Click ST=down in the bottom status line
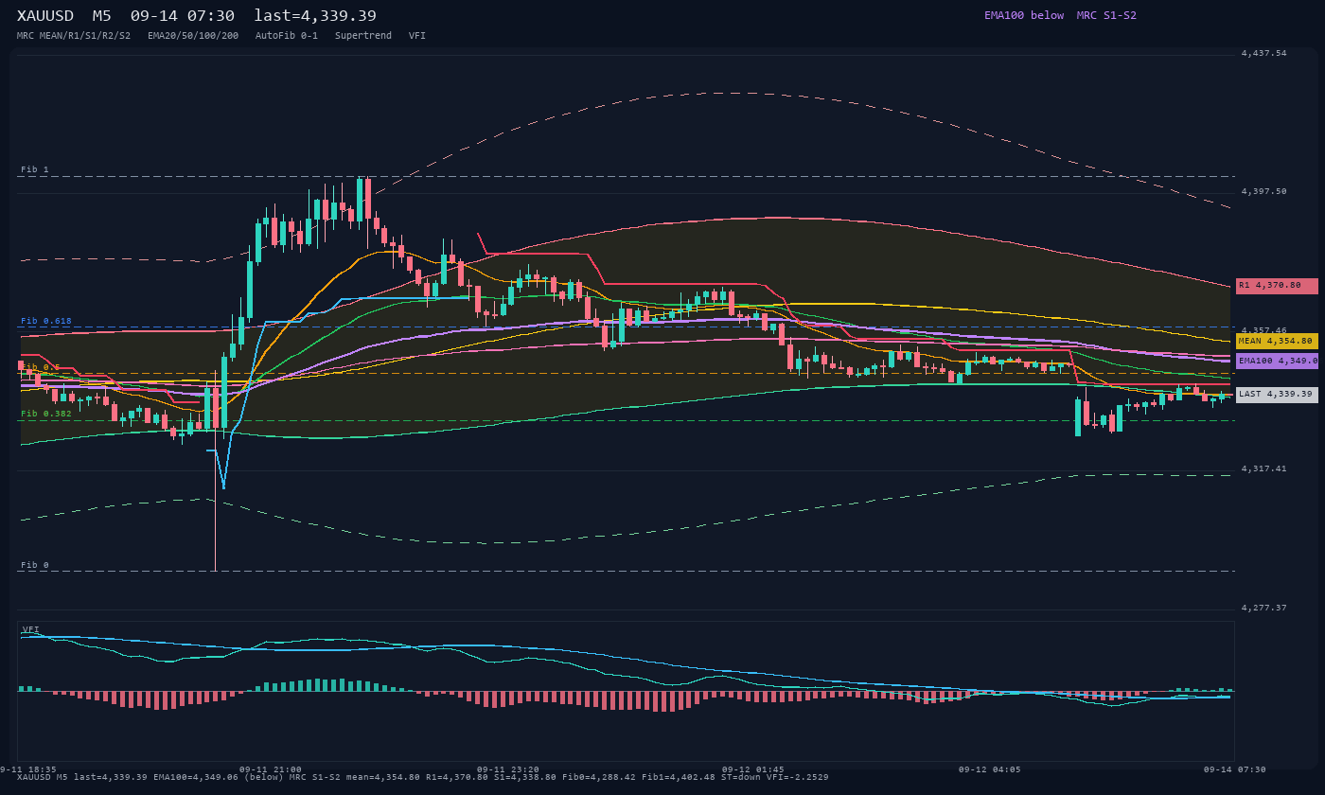1325x795 pixels. [x=741, y=777]
